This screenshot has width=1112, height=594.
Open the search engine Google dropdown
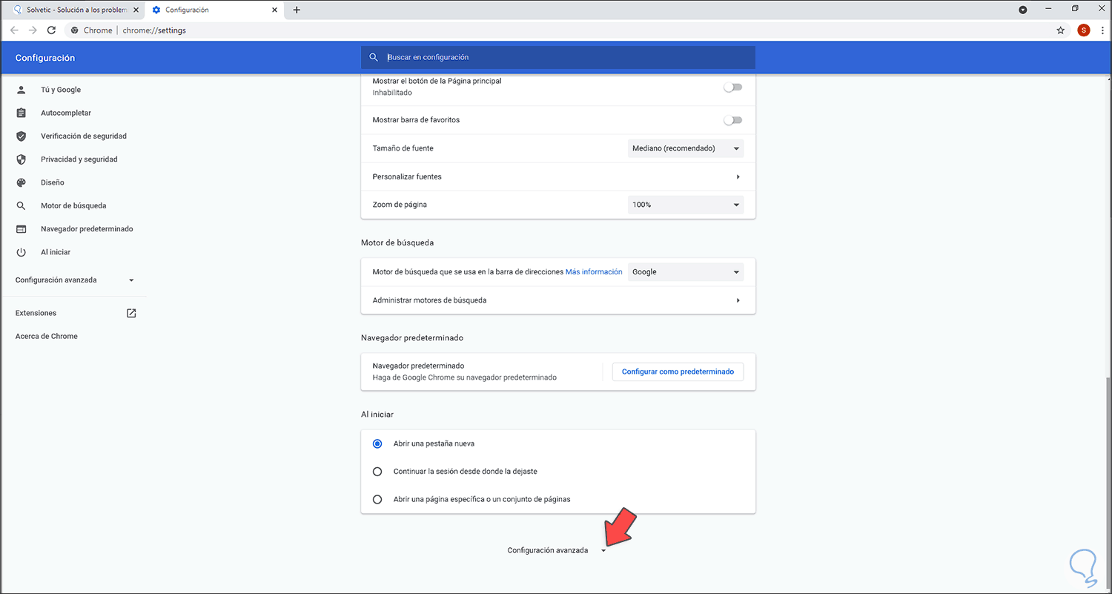686,272
